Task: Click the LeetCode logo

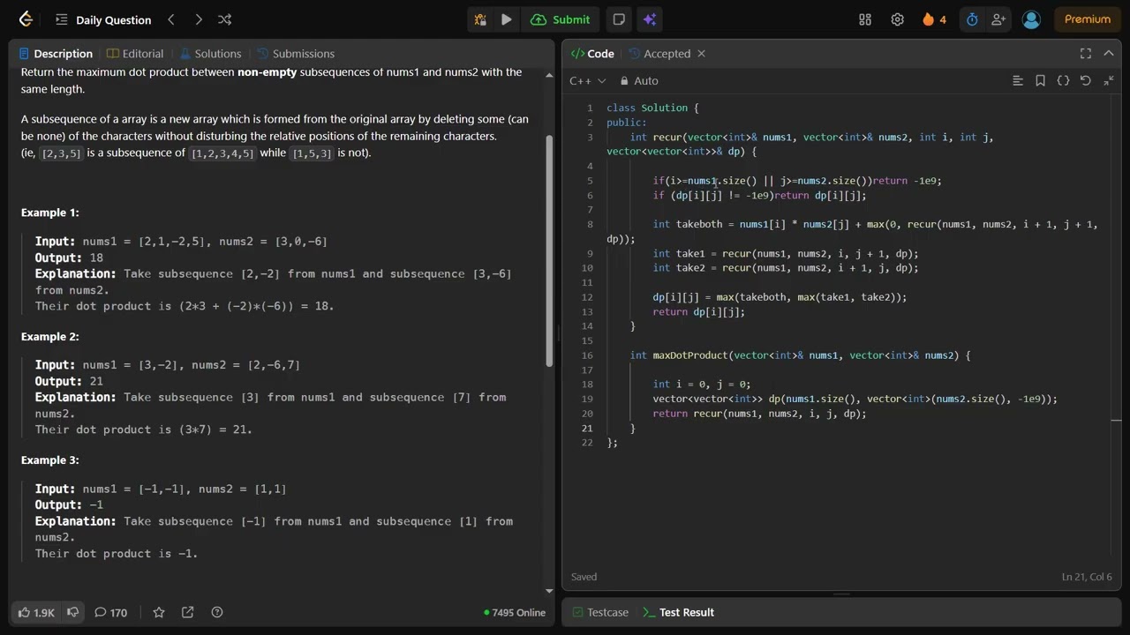Action: tap(26, 19)
